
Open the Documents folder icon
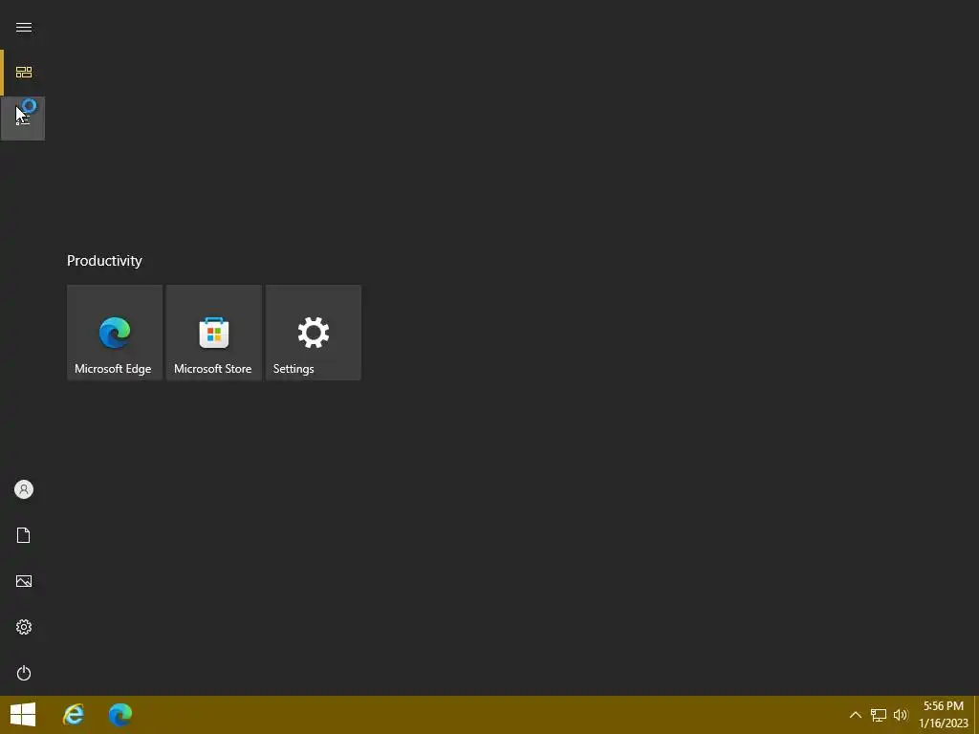(x=24, y=535)
